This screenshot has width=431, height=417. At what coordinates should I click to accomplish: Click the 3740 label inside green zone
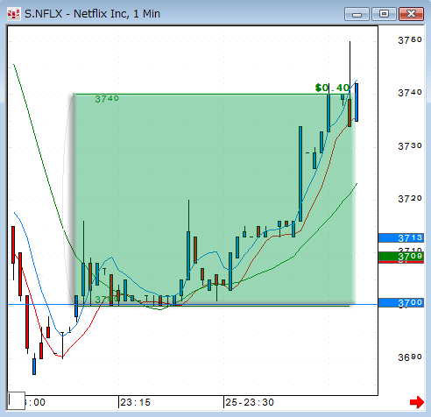[107, 99]
